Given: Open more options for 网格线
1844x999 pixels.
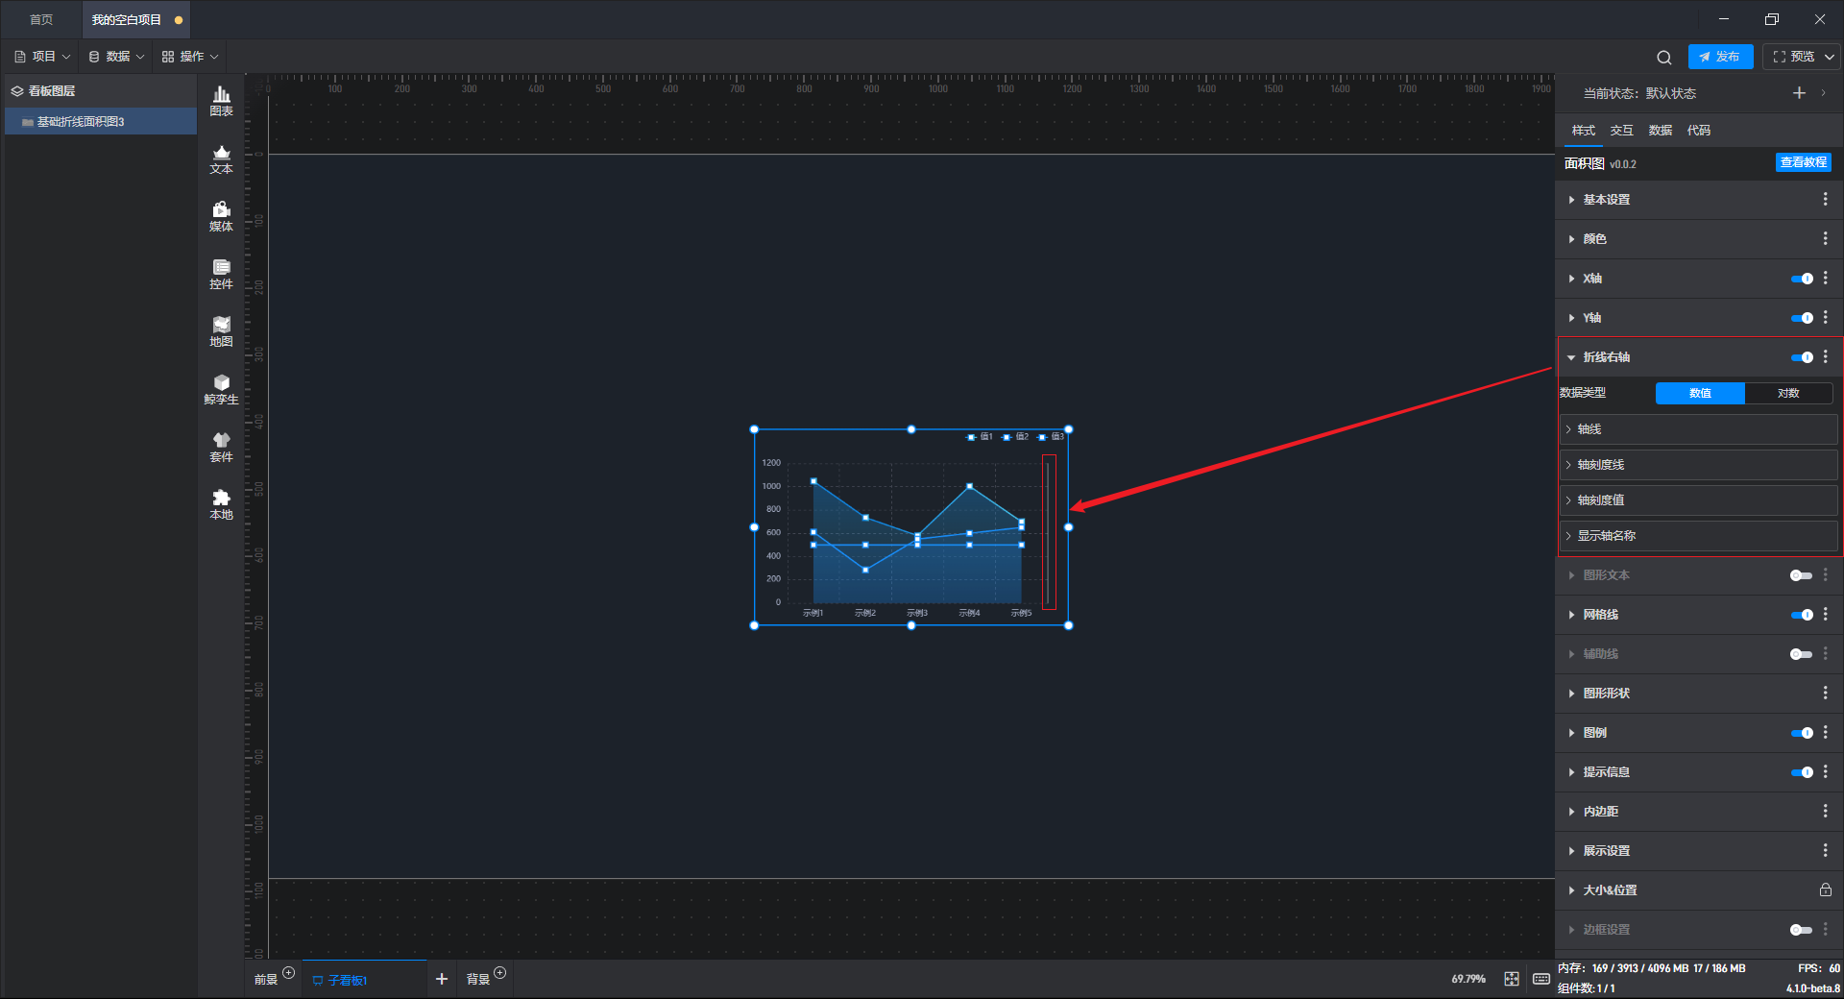Looking at the screenshot, I should click(x=1825, y=614).
